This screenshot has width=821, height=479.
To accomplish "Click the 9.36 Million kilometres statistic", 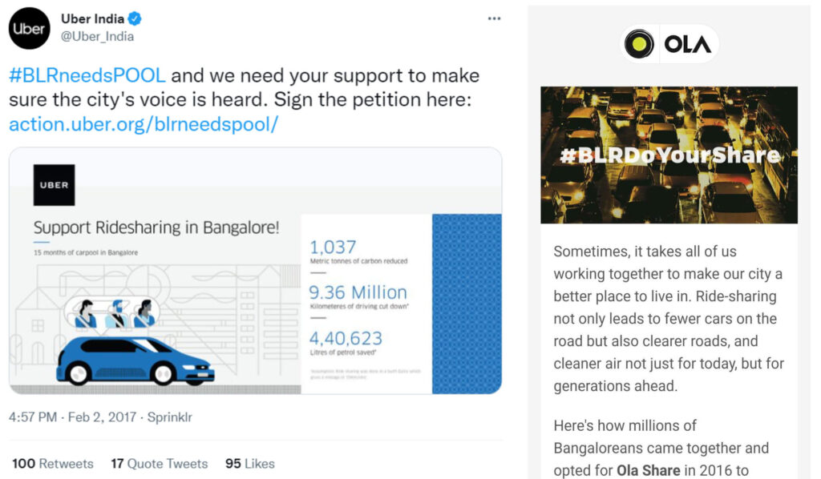I will point(358,296).
